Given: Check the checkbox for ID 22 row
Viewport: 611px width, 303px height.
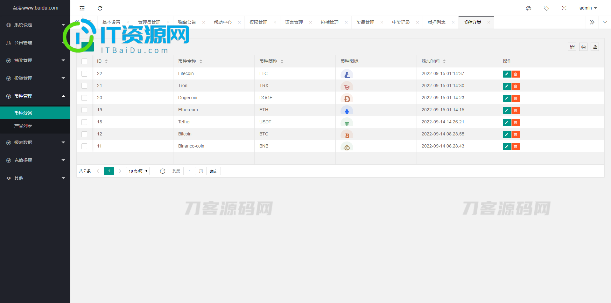Looking at the screenshot, I should click(x=84, y=74).
